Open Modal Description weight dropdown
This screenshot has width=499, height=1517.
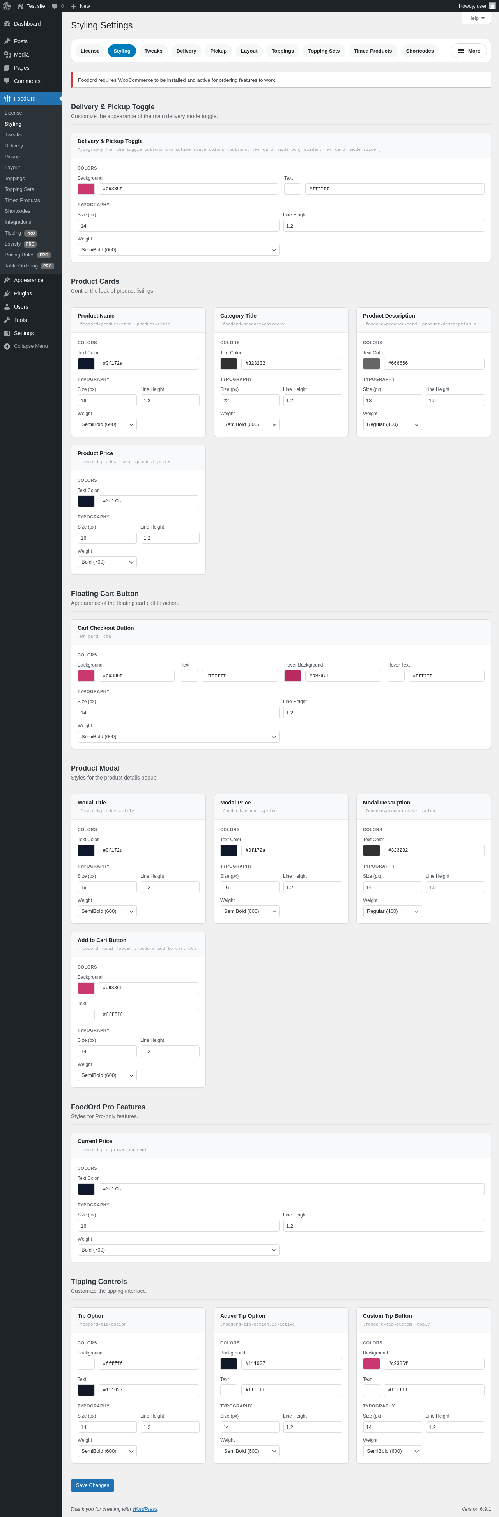pos(392,912)
